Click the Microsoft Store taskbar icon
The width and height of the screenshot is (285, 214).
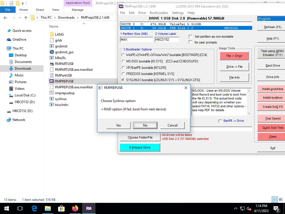(61, 208)
